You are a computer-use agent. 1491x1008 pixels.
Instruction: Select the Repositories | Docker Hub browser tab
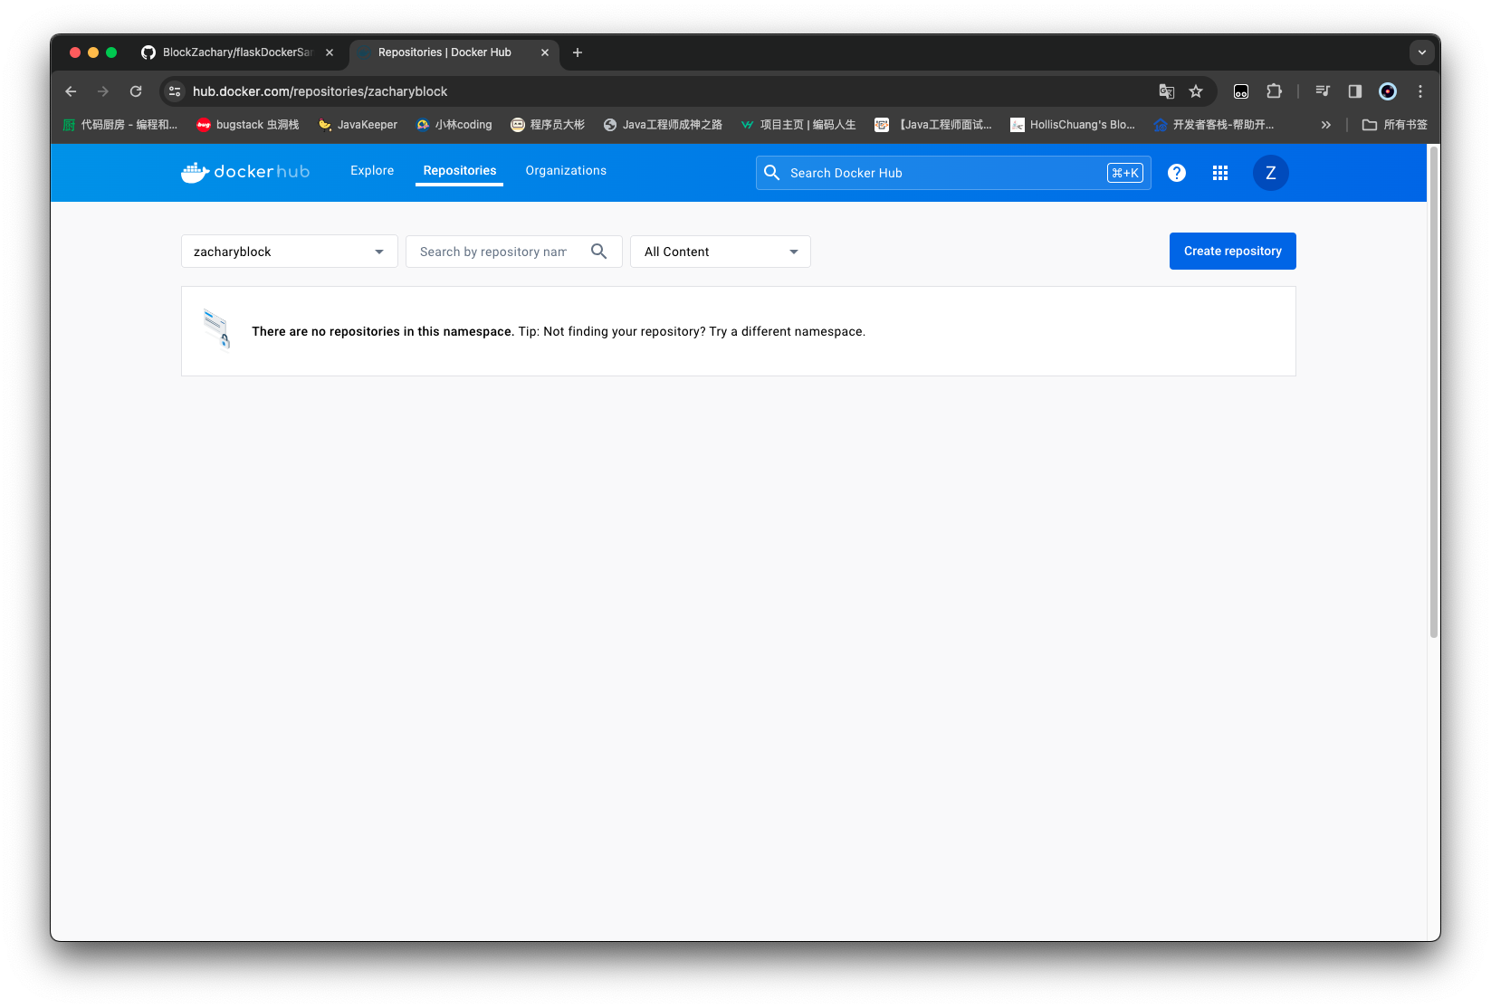pyautogui.click(x=454, y=52)
